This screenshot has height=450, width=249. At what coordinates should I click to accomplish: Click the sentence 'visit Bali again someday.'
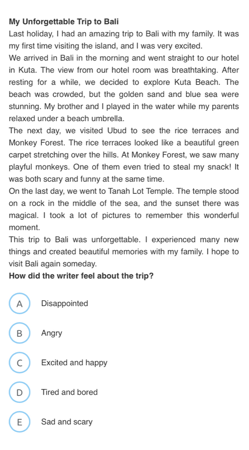click(53, 264)
